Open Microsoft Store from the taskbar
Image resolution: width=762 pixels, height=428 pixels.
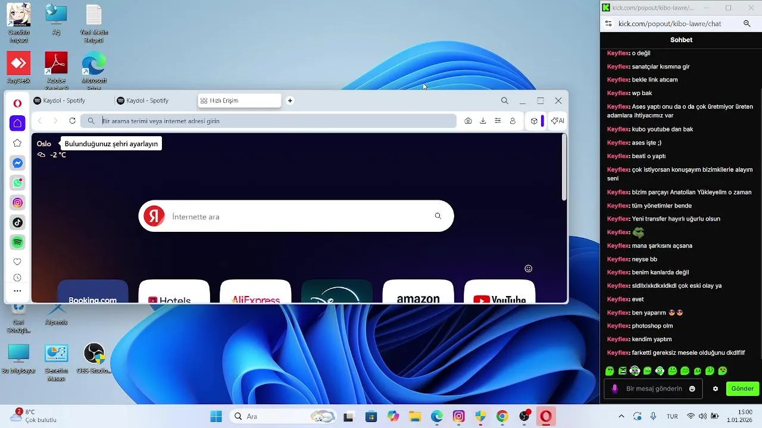point(371,416)
